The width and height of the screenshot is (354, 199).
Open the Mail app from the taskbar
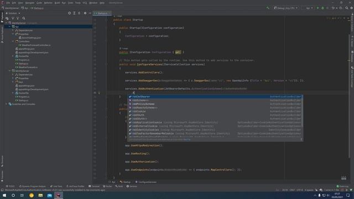49,195
